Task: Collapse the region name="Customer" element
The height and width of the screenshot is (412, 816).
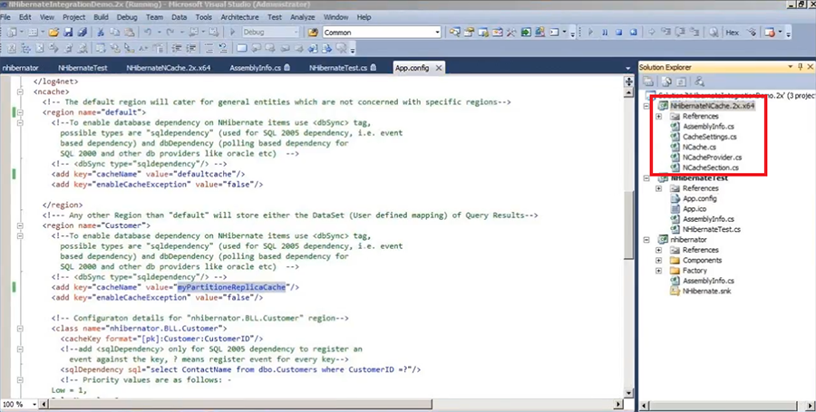Action: click(20, 226)
